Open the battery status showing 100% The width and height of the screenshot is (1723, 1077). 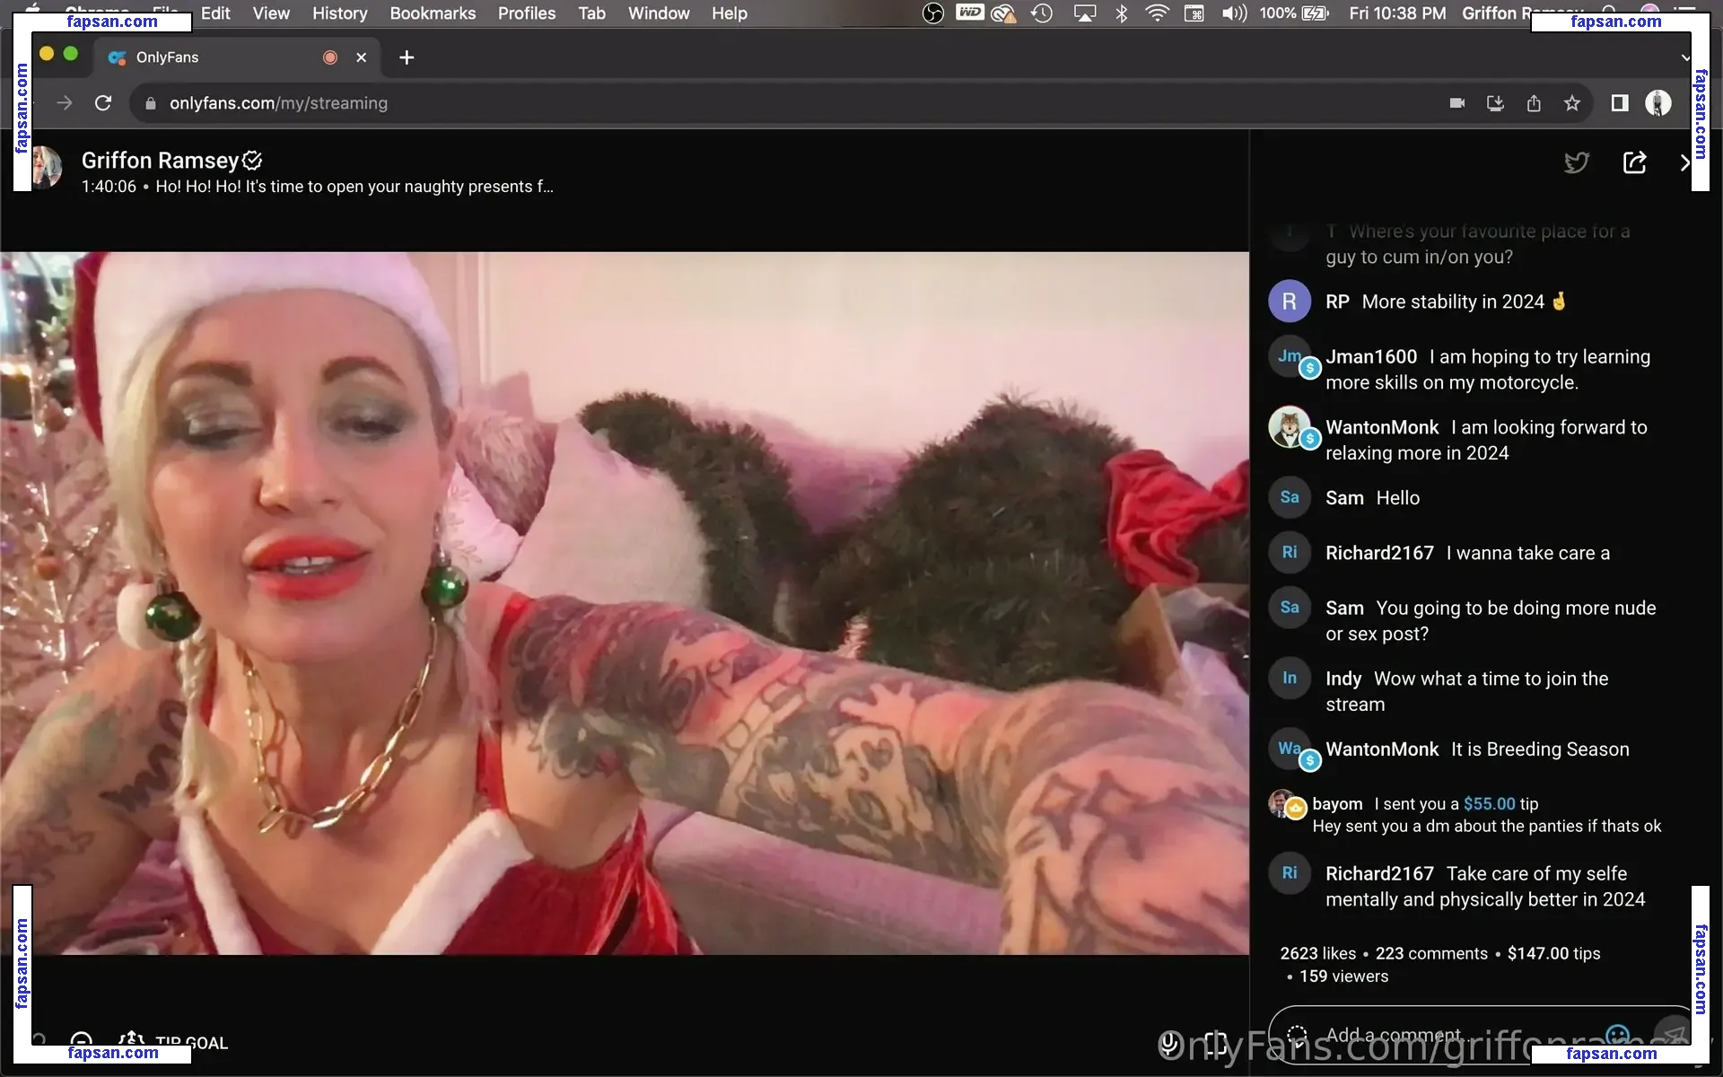1293,13
